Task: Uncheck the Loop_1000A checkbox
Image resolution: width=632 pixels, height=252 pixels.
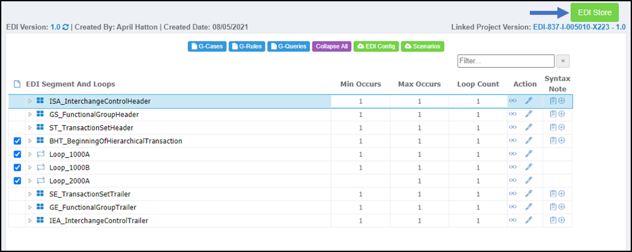Action: [x=17, y=154]
